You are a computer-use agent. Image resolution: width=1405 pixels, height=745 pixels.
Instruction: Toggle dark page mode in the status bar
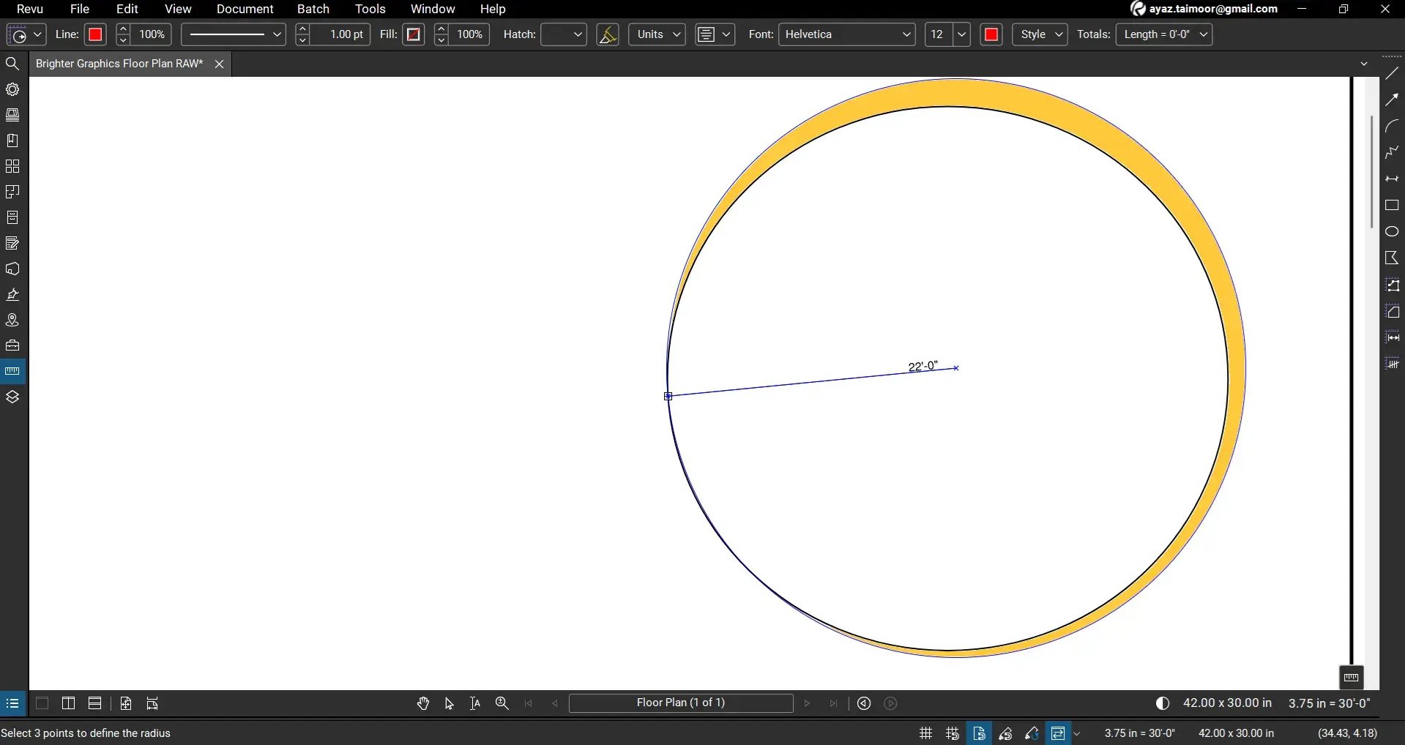(1162, 703)
